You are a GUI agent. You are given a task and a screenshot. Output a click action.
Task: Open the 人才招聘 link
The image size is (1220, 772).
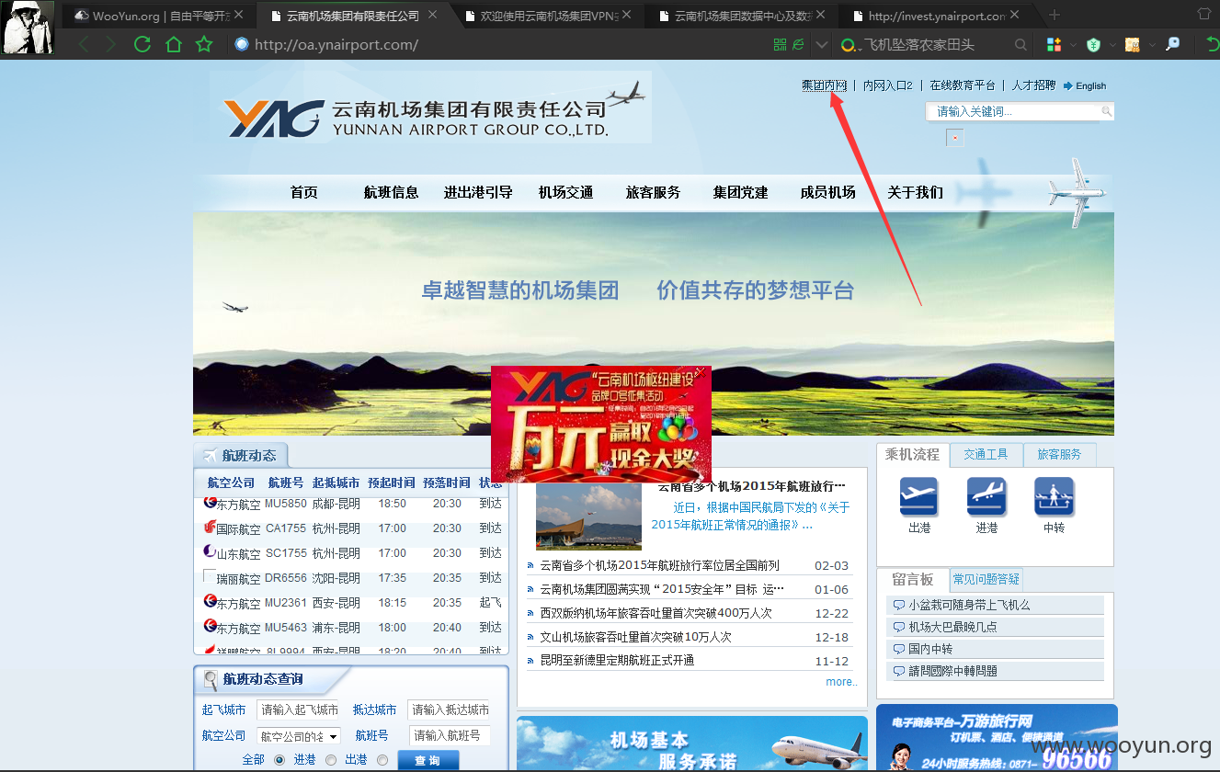coord(1033,85)
